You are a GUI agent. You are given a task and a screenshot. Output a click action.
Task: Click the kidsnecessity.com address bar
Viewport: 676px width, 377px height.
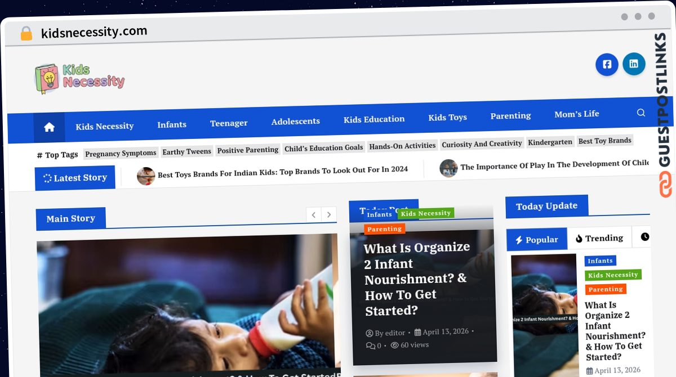94,32
